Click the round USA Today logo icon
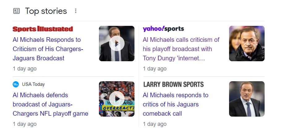 coord(16,84)
